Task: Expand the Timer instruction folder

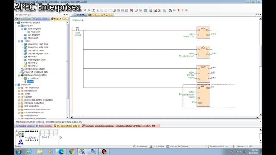Action: tap(19, 94)
